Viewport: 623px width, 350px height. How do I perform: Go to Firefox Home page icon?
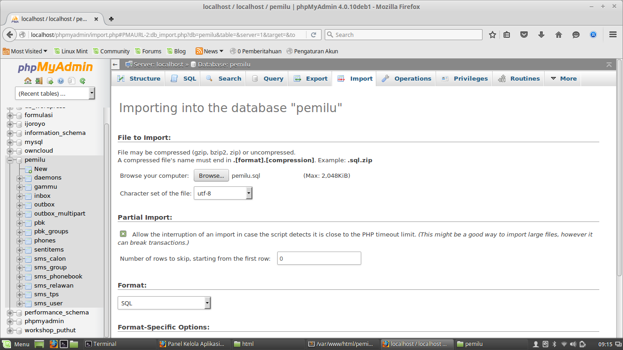pos(559,35)
